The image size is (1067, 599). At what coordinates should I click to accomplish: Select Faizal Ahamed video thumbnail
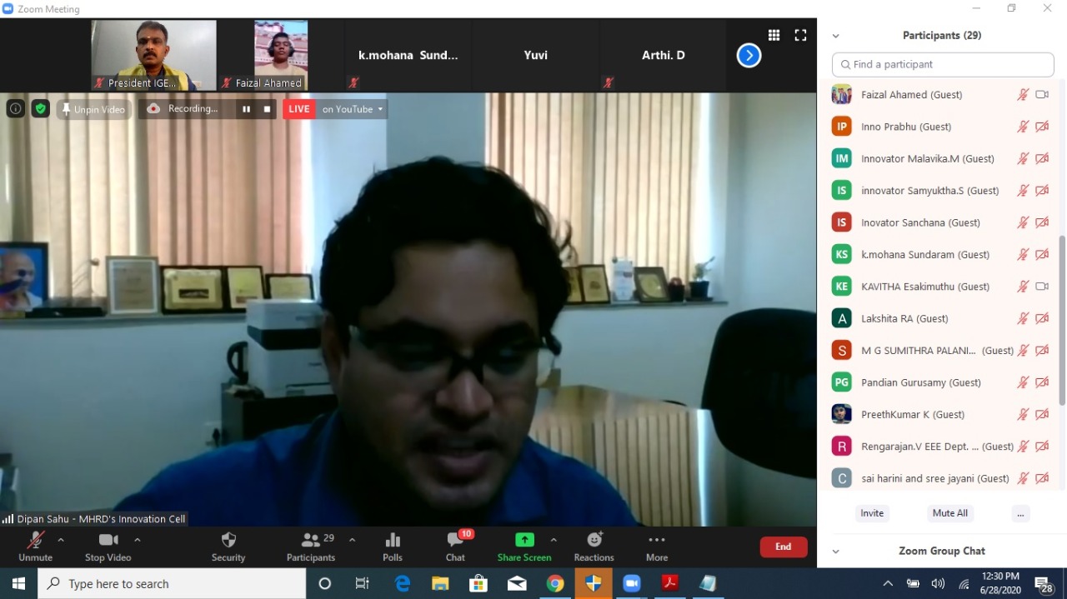[x=281, y=55]
